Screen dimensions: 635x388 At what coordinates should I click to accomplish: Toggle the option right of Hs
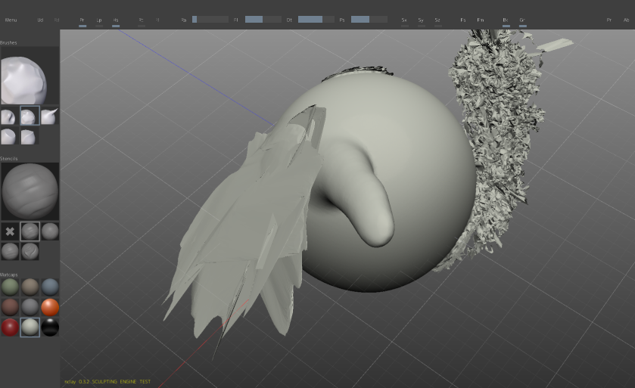pyautogui.click(x=141, y=20)
